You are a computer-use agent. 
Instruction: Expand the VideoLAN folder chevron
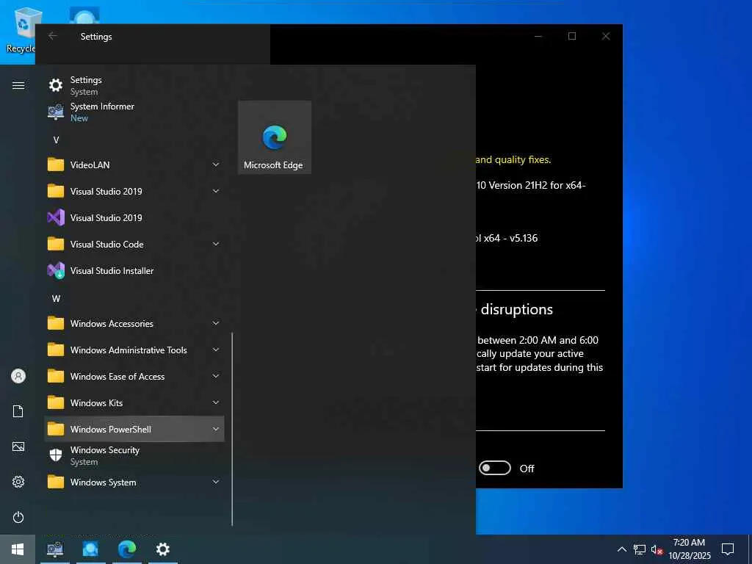point(216,164)
